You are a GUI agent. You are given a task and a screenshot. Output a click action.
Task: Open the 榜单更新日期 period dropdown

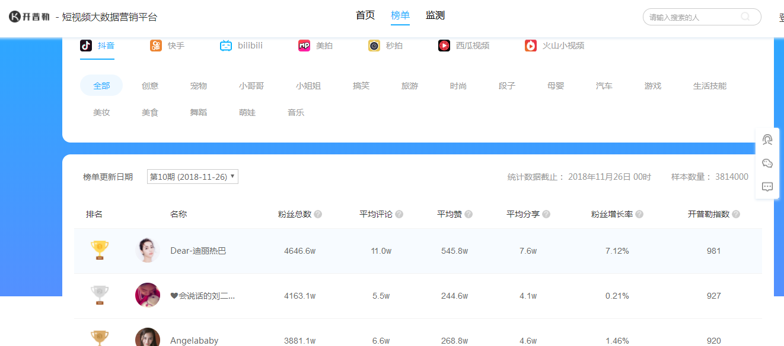point(192,176)
